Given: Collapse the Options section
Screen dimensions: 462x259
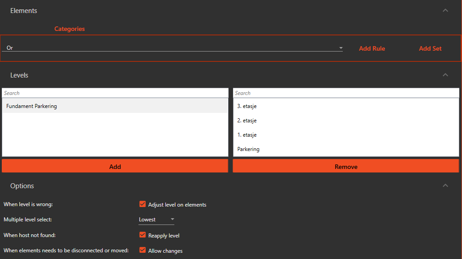Looking at the screenshot, I should click(445, 185).
